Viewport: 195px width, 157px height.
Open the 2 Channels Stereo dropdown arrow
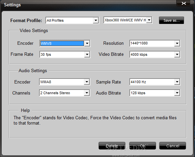click(x=87, y=93)
